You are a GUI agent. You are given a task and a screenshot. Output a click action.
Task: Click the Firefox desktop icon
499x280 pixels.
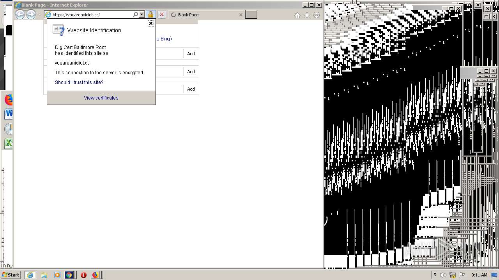(9, 100)
